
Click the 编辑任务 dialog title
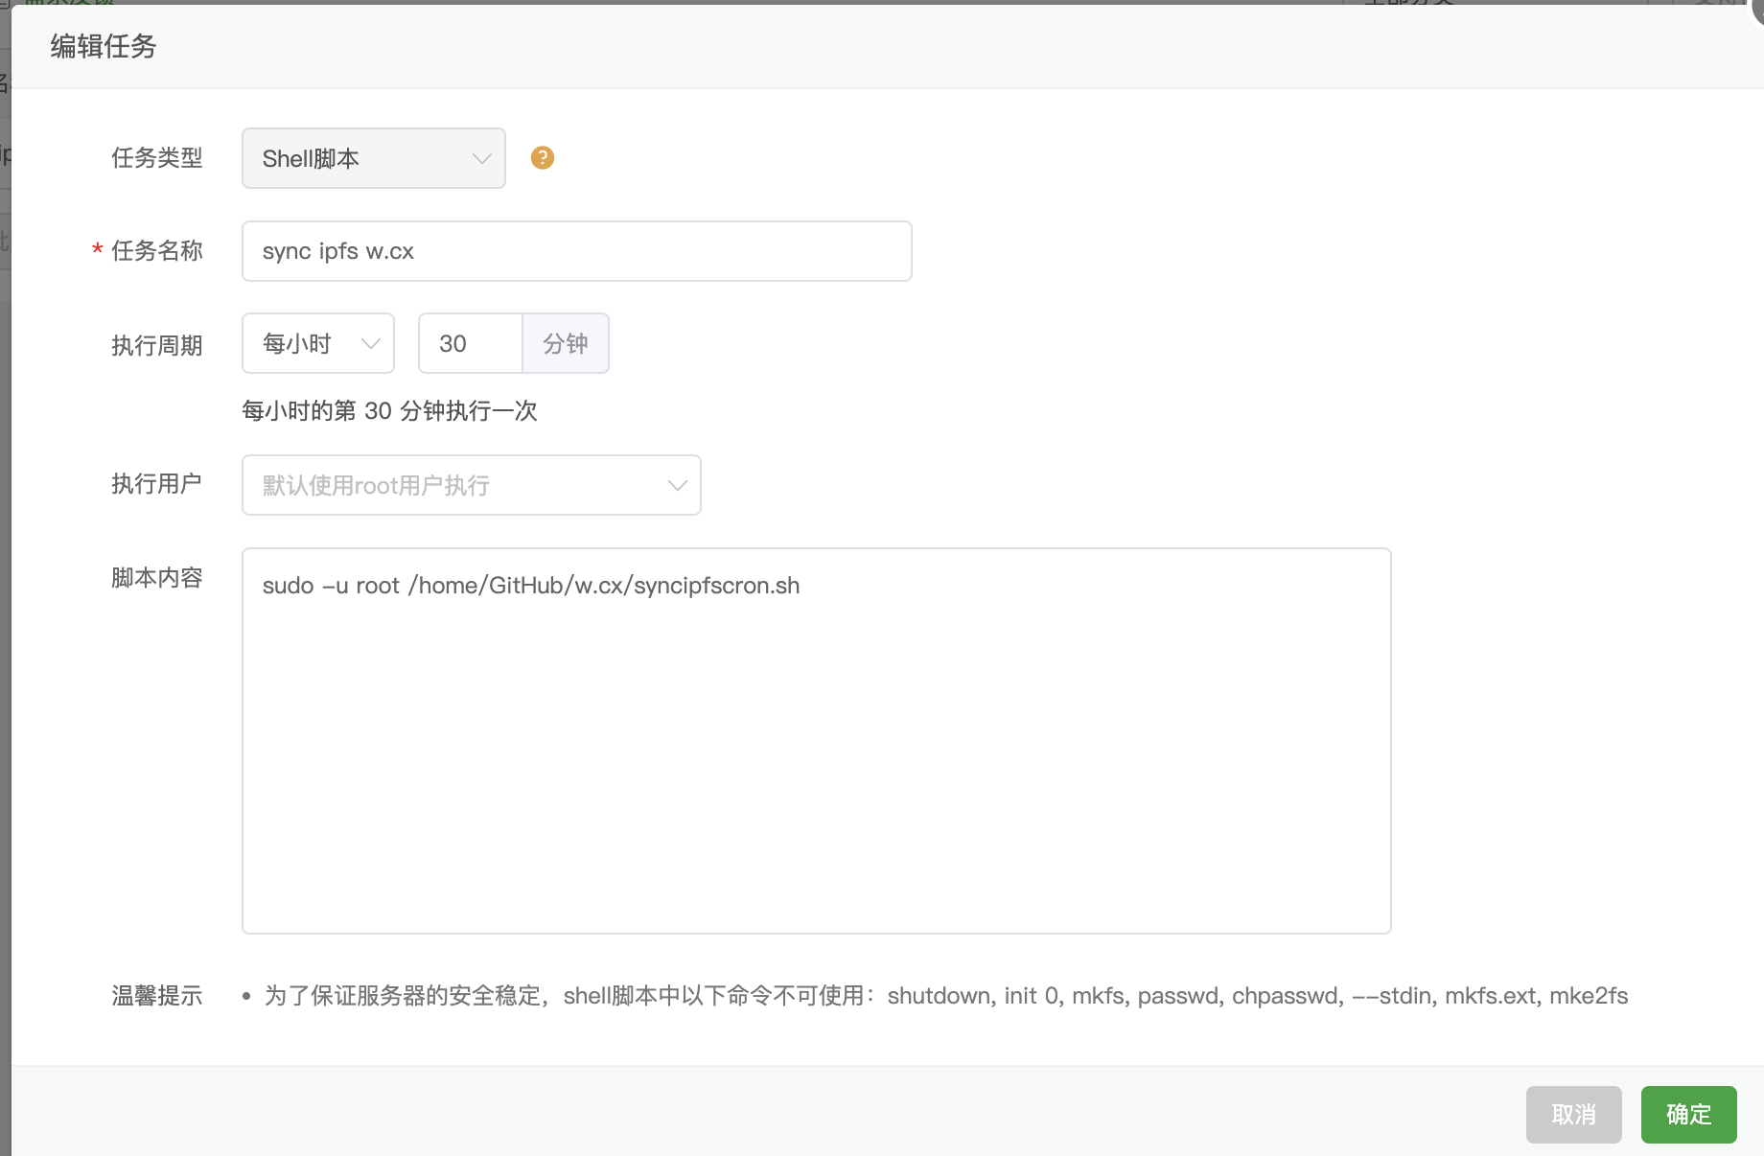tap(104, 46)
